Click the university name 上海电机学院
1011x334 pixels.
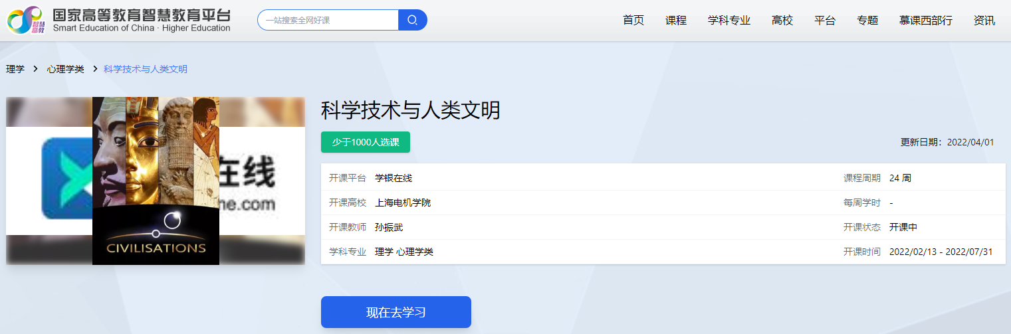click(402, 203)
